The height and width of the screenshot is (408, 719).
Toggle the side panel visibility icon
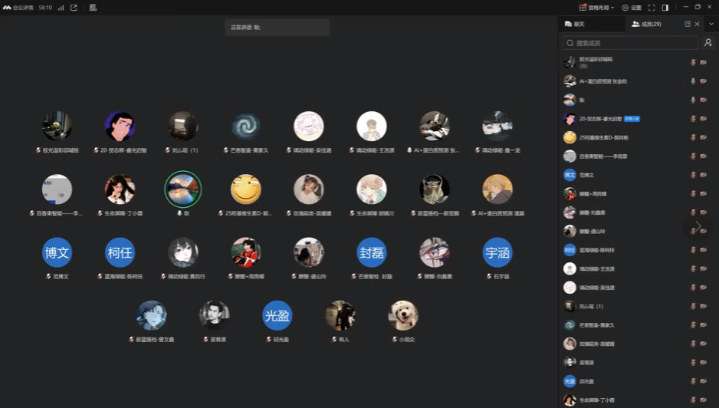pyautogui.click(x=665, y=8)
